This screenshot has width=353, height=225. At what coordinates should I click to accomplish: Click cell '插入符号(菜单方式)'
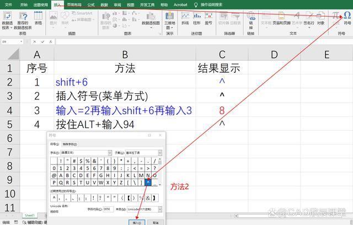[125, 97]
